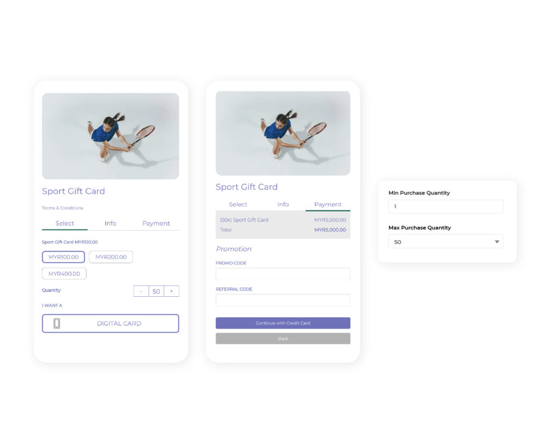Screen dimensions: 550x443
Task: Open the Terms & Conditions link
Action: tap(62, 208)
